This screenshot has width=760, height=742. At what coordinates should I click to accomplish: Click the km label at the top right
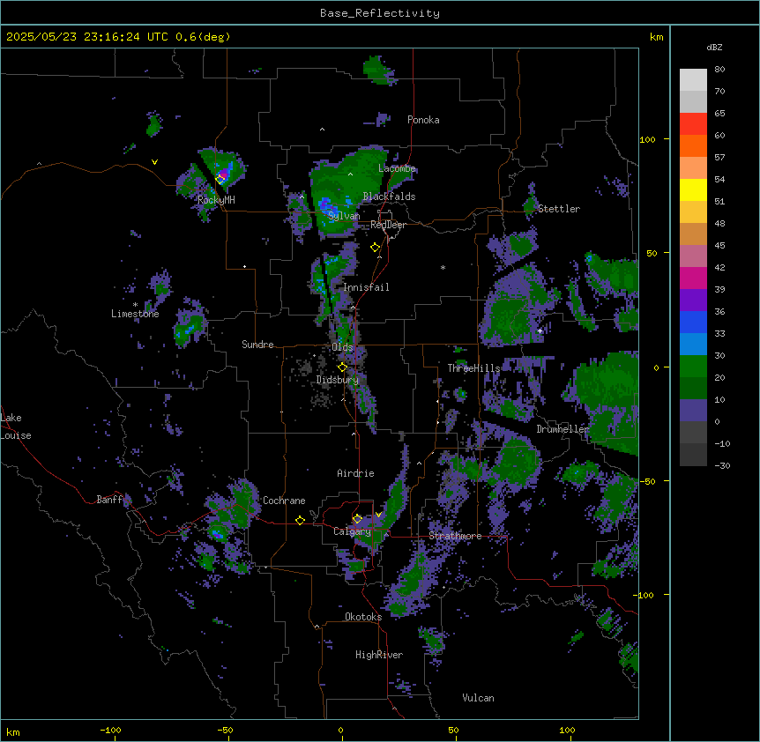point(656,37)
